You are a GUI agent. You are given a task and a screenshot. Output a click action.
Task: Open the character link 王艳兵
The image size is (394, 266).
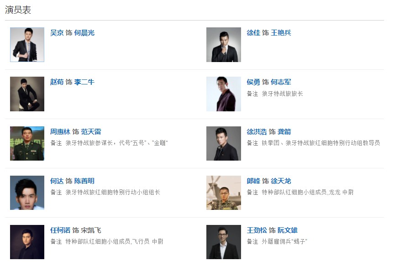coord(281,33)
